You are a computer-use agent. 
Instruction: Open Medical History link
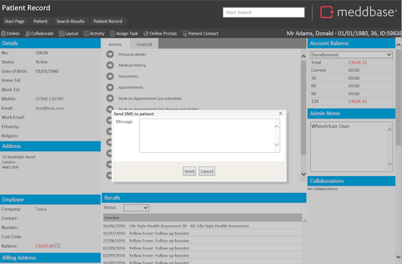click(x=132, y=66)
